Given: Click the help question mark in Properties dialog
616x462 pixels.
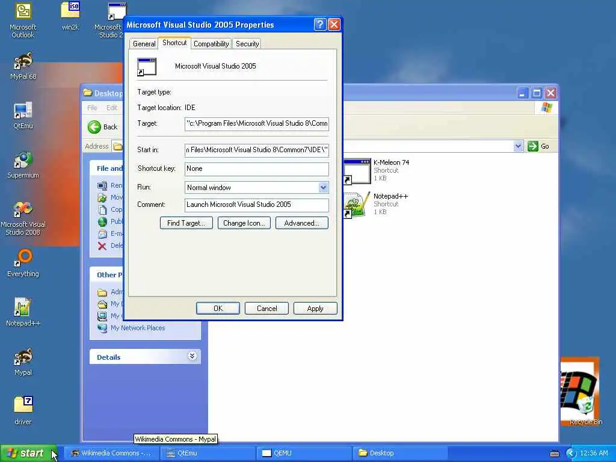Looking at the screenshot, I should (320, 25).
